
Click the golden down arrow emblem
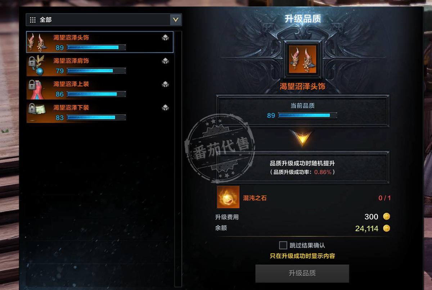coord(302,138)
